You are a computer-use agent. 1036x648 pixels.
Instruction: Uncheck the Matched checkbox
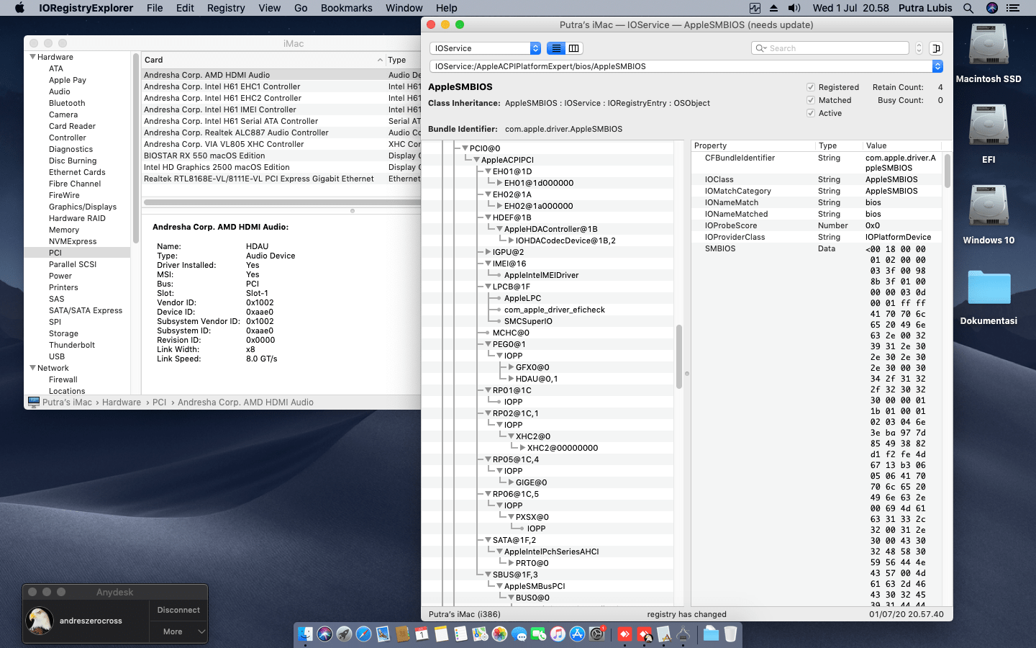click(x=810, y=100)
